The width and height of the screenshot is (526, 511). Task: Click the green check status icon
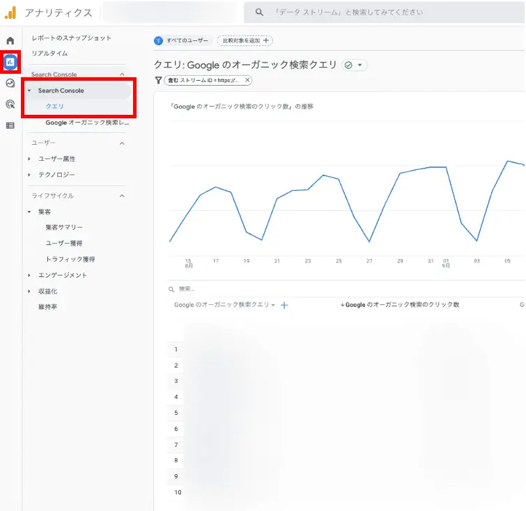click(x=348, y=65)
